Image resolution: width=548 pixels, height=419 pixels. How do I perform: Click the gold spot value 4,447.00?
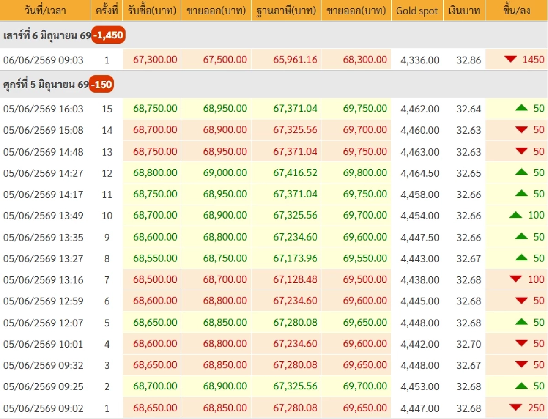click(x=420, y=408)
